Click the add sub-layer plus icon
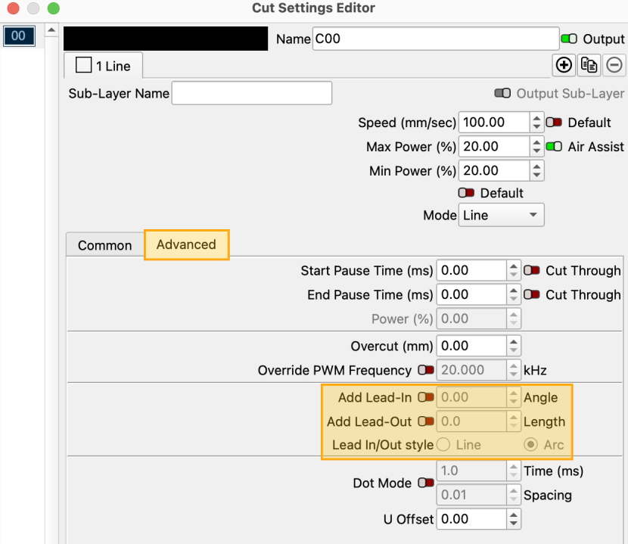 point(564,66)
